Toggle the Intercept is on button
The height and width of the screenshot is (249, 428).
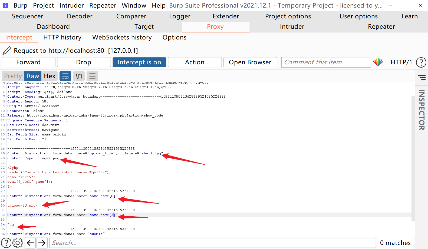[x=139, y=62]
